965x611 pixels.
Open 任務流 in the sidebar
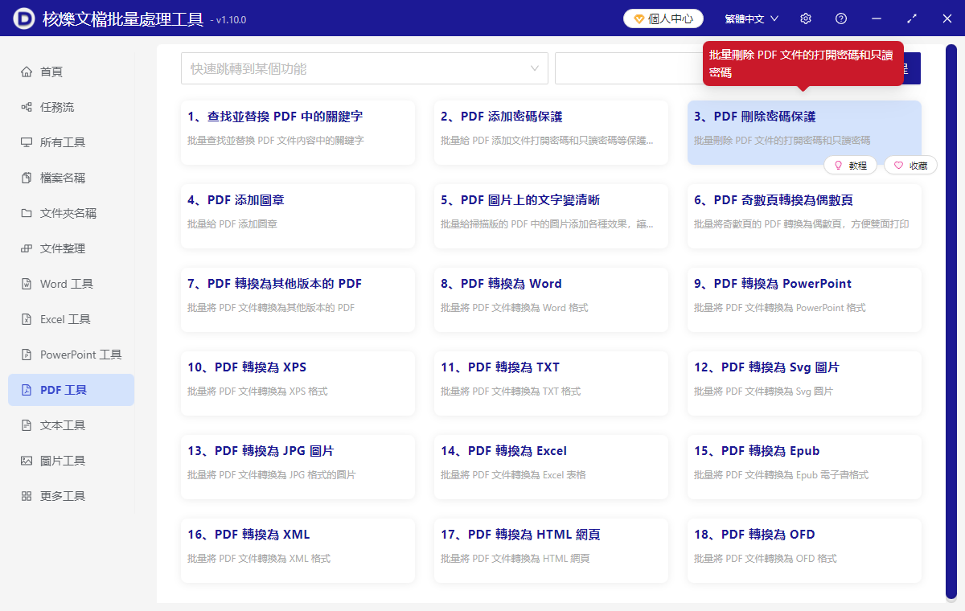pyautogui.click(x=71, y=107)
